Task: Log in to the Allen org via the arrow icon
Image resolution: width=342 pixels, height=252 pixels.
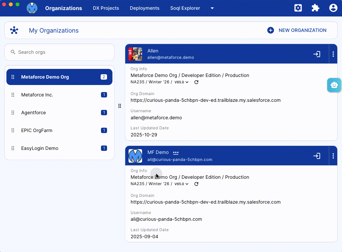Action: point(317,54)
